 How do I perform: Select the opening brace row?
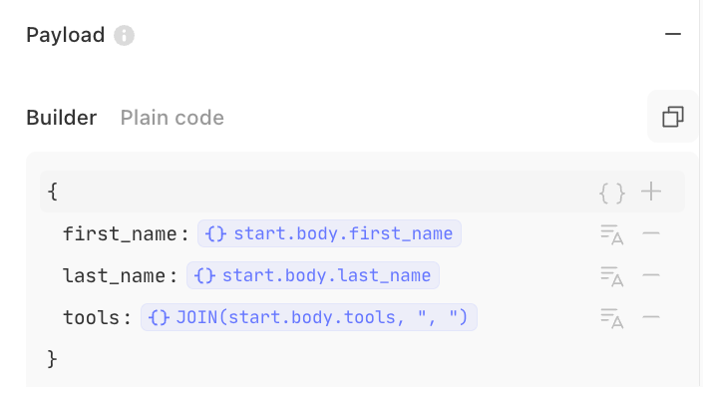pyautogui.click(x=362, y=192)
